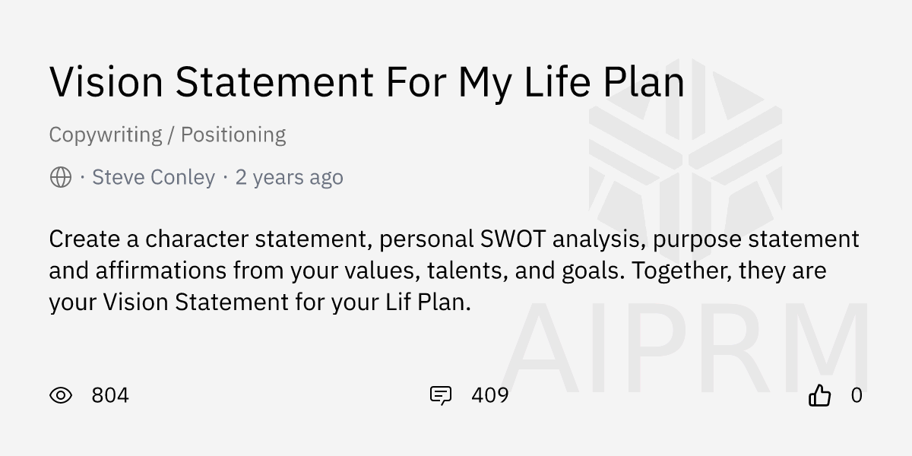Select the Copywriting category label
Viewport: 912px width, 456px height.
click(106, 135)
